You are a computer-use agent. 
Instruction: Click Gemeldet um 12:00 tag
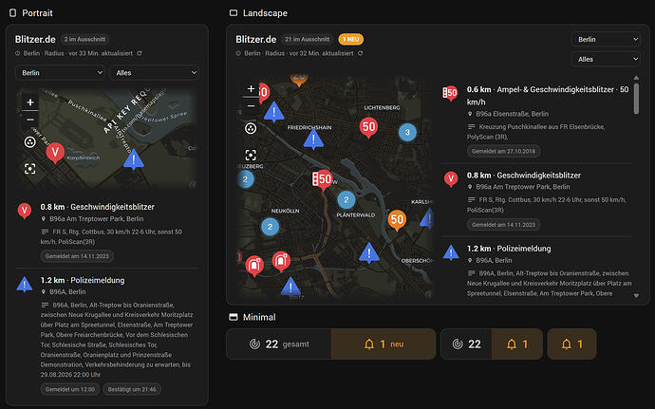(70, 389)
